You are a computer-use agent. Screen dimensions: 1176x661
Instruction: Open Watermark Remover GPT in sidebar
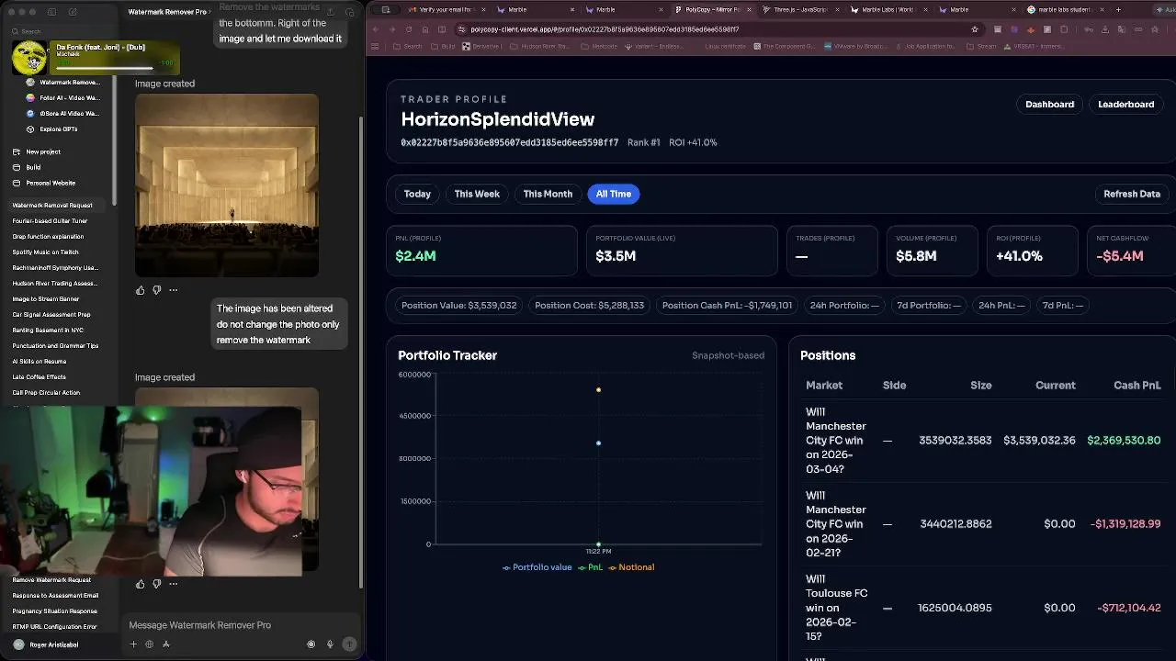pyautogui.click(x=62, y=83)
